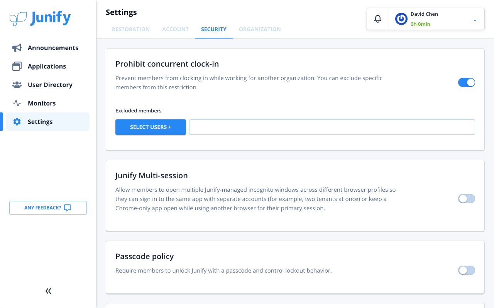
Task: Click the Settings page title
Action: point(121,12)
